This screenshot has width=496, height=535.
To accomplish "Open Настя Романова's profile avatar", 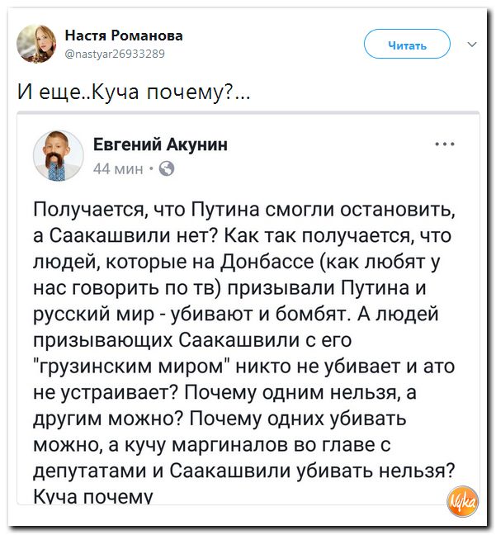I will 41,44.
